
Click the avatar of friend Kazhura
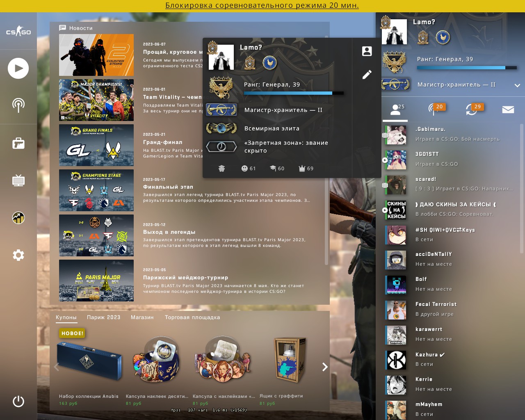[x=396, y=360]
